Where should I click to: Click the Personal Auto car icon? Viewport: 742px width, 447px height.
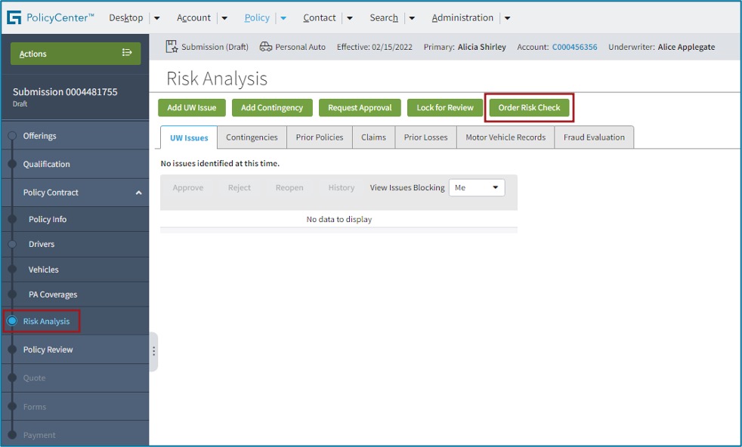click(x=266, y=45)
